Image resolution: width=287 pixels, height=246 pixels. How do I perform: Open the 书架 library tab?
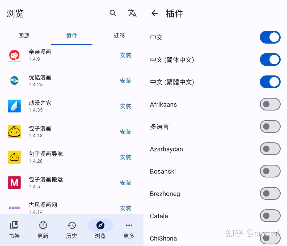tap(14, 230)
